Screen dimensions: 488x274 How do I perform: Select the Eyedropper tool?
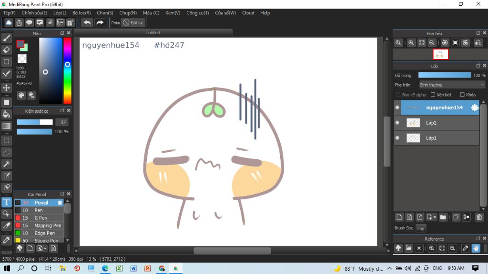coord(7,240)
